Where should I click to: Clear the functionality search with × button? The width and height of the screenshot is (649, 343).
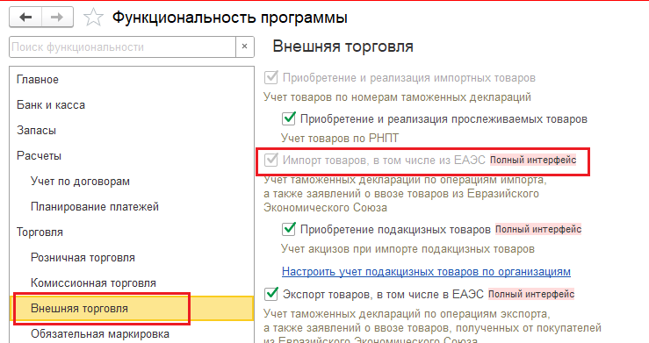pos(245,46)
